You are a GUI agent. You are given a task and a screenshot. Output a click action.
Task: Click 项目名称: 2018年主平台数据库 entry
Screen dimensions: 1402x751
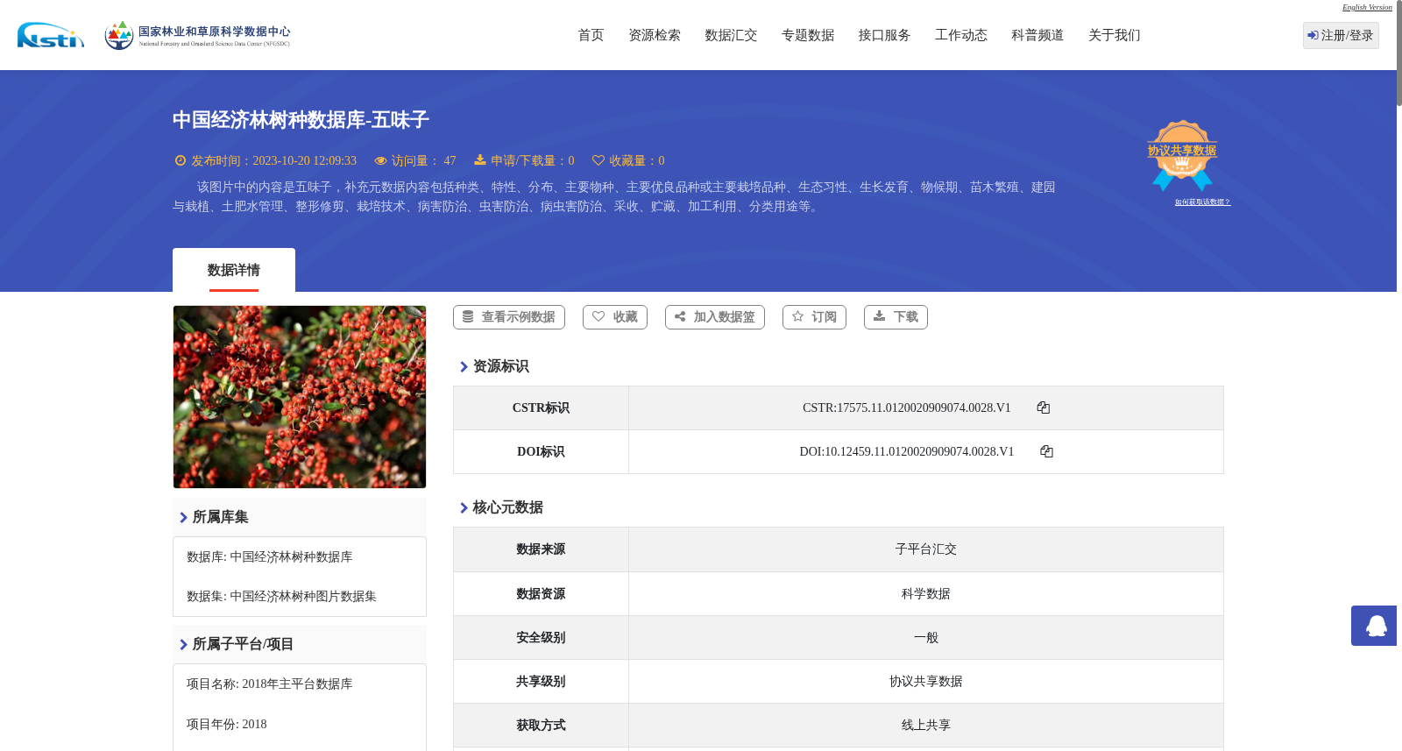pos(270,684)
